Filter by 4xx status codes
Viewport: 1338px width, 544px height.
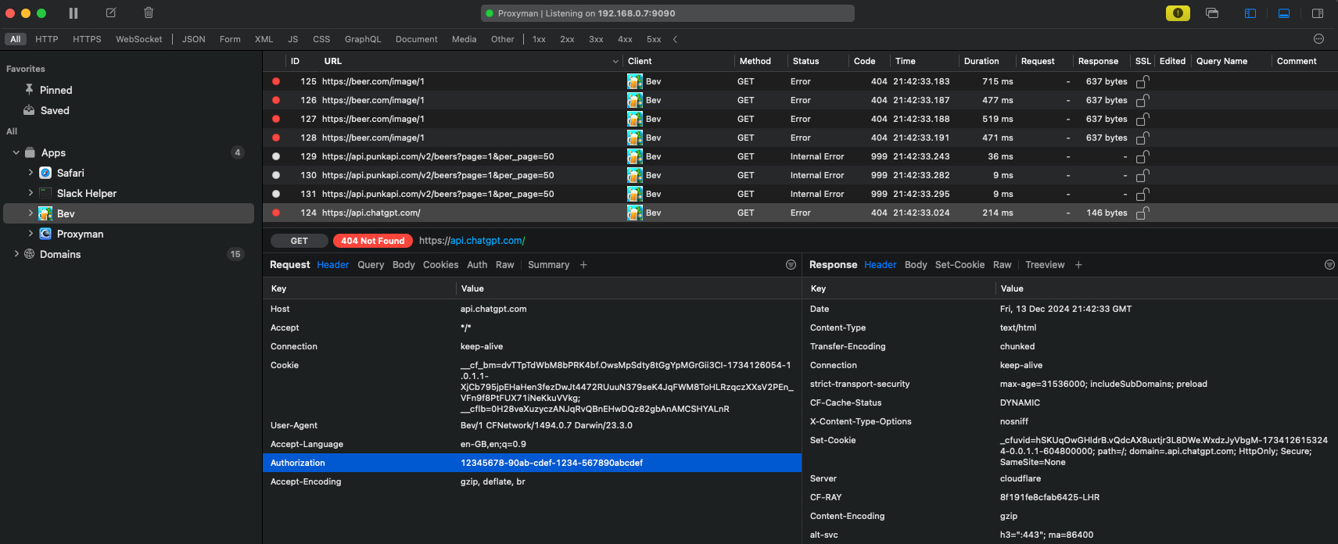point(625,39)
